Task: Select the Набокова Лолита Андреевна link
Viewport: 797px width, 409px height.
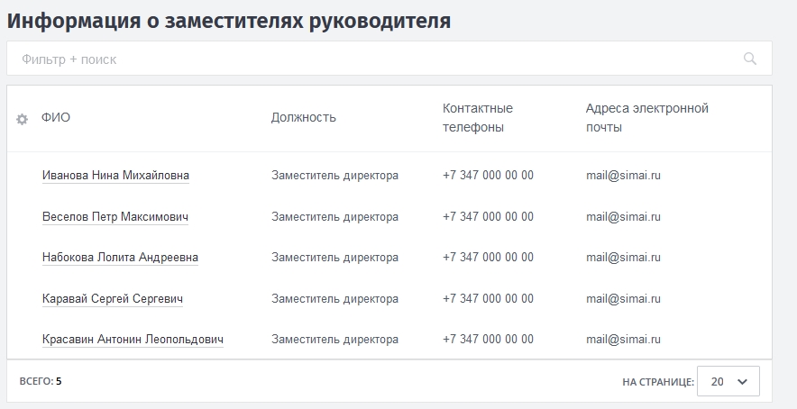Action: pos(120,258)
